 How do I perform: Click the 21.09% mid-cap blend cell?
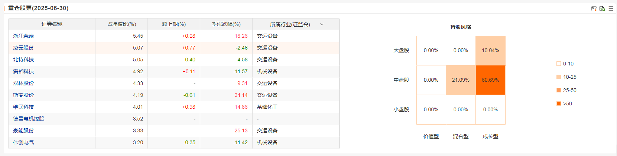pyautogui.click(x=461, y=80)
